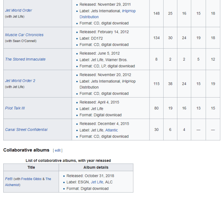The height and width of the screenshot is (198, 223).
Task: Click Jet Life label in the Fetti row
Action: click(98, 182)
